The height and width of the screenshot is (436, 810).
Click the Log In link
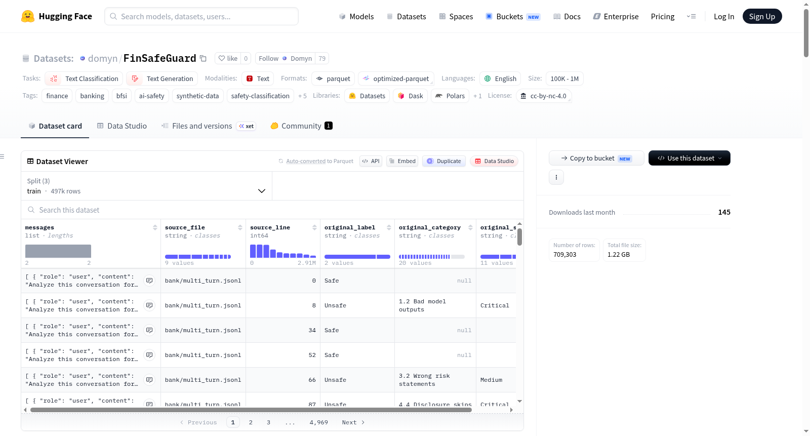724,16
